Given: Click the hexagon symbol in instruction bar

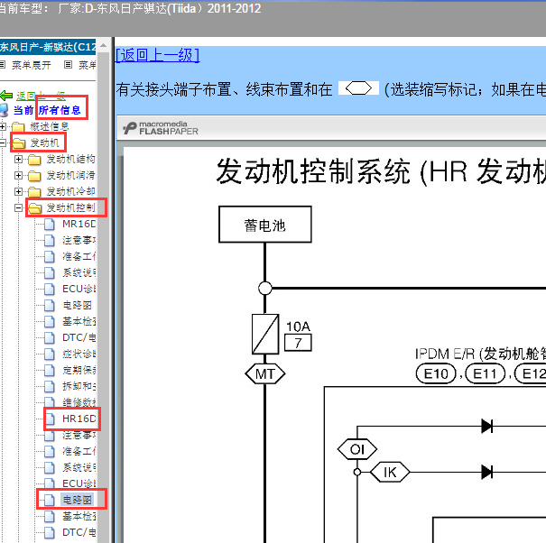Looking at the screenshot, I should pos(358,88).
